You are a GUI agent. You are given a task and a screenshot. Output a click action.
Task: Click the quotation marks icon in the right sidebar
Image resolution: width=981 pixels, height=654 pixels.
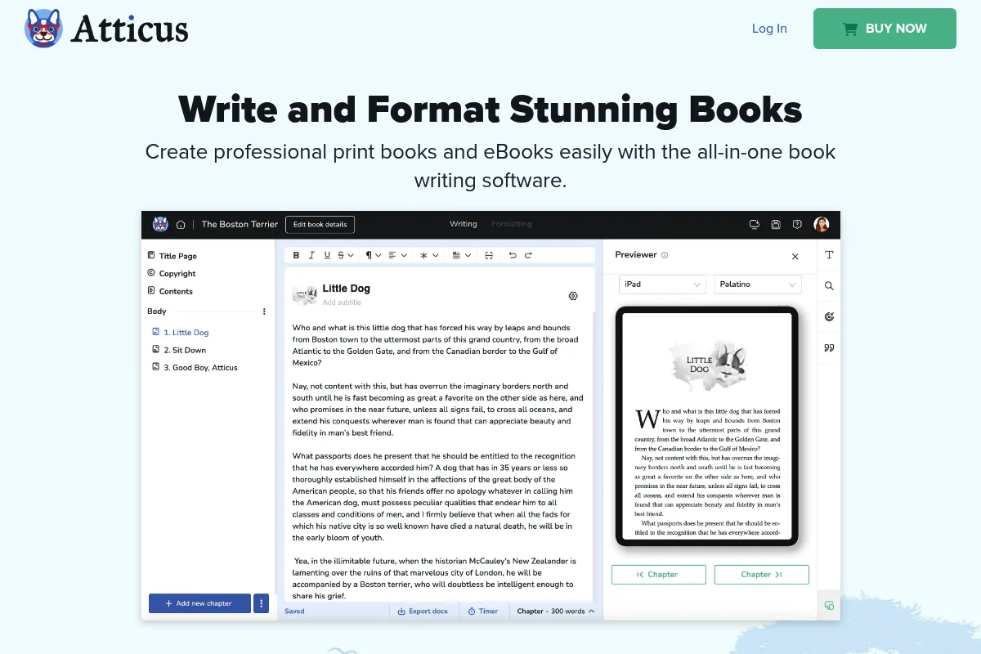pos(829,347)
